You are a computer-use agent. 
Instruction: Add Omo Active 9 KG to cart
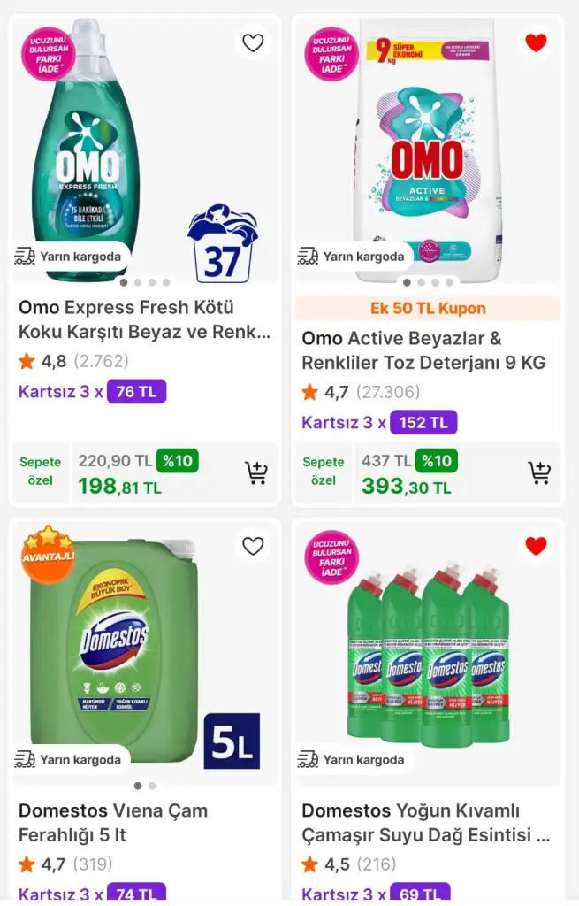539,472
